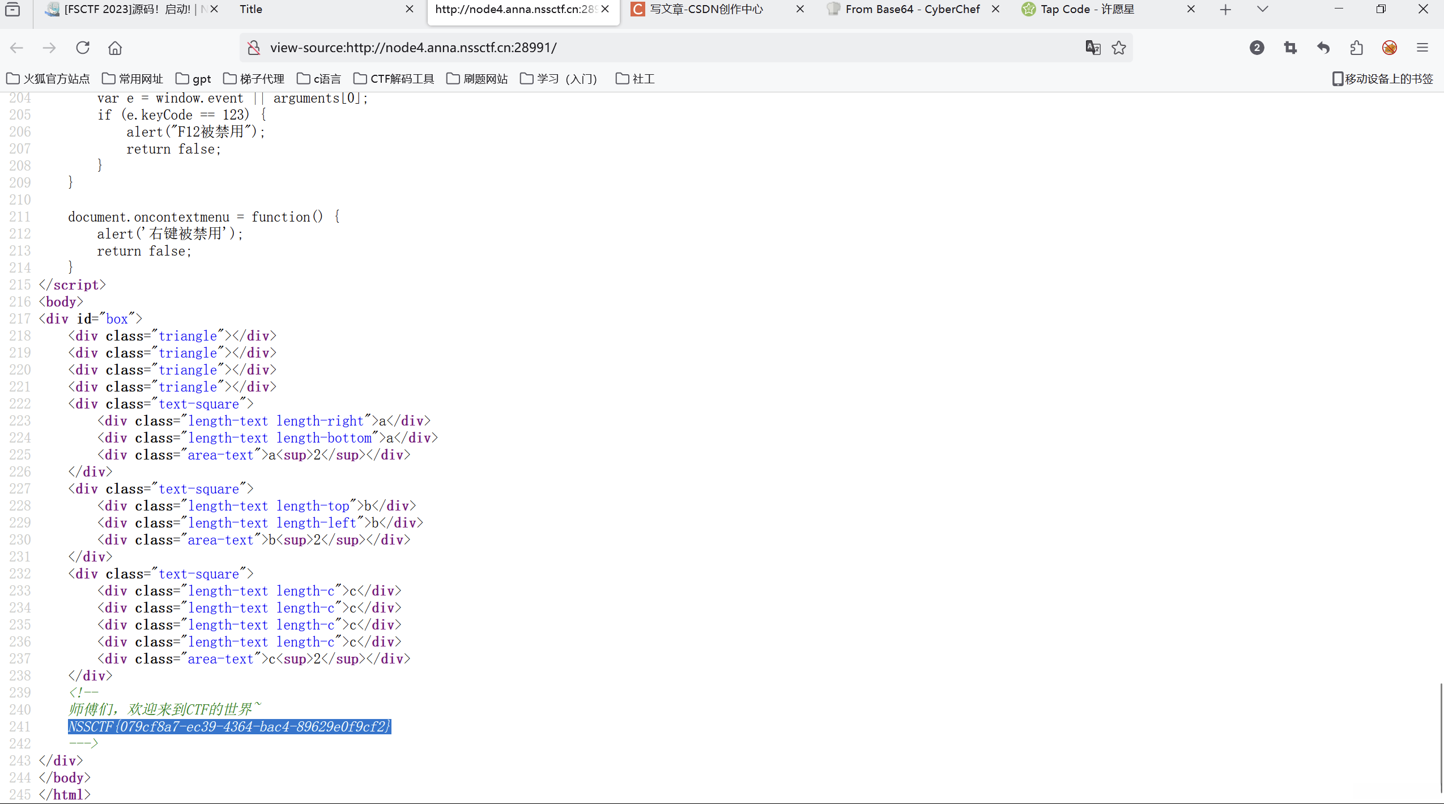1444x804 pixels.
Task: Expand the list all tabs chevron
Action: (1262, 9)
